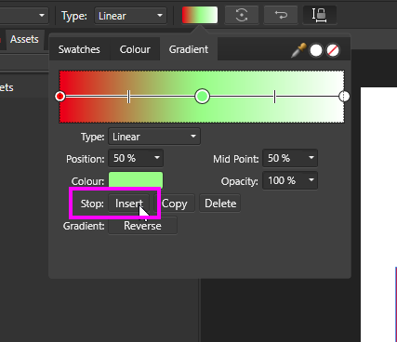Select the red gradient stop at left end

pos(60,97)
